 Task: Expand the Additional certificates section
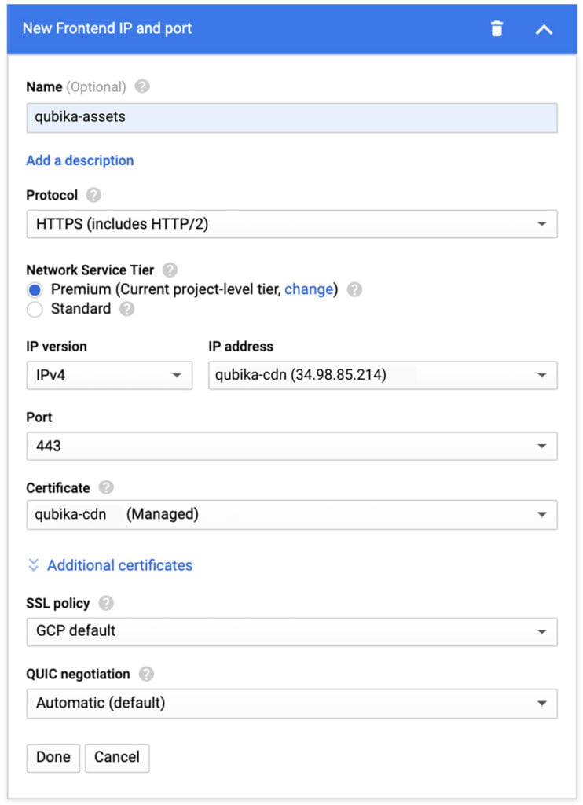coord(119,564)
